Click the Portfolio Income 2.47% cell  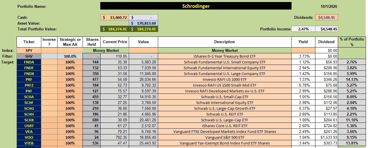click(x=303, y=29)
